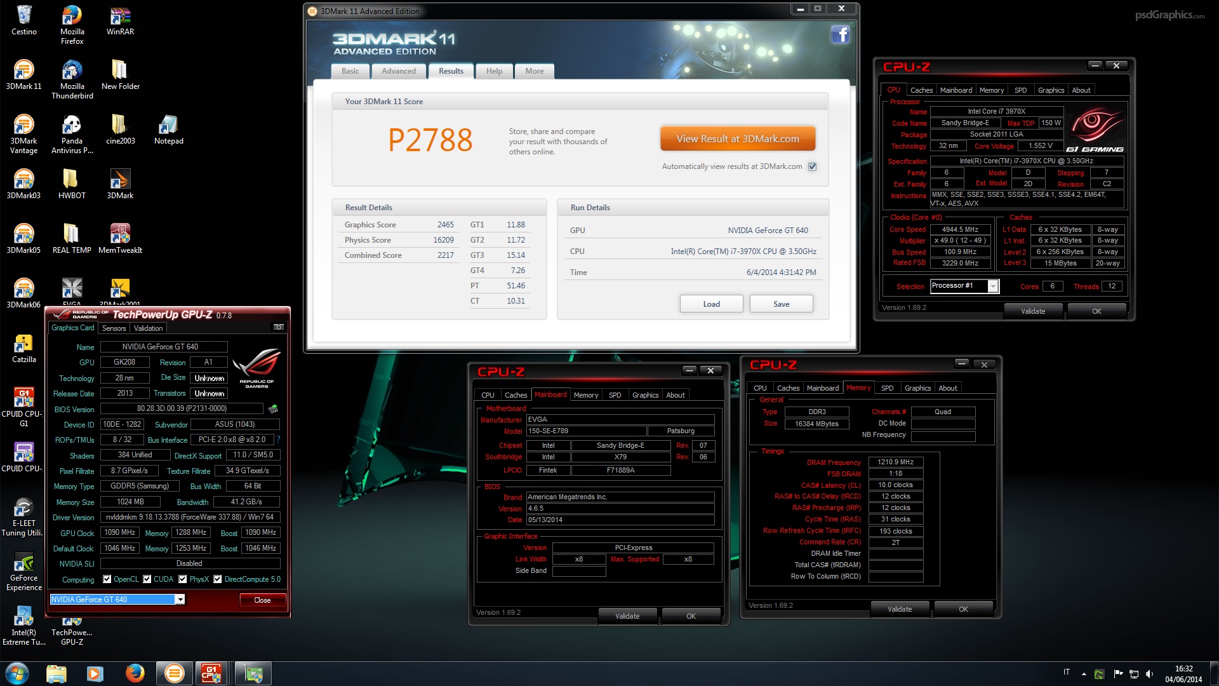The width and height of the screenshot is (1219, 686).
Task: Open 3DMark06 desktop shortcut
Action: point(24,293)
